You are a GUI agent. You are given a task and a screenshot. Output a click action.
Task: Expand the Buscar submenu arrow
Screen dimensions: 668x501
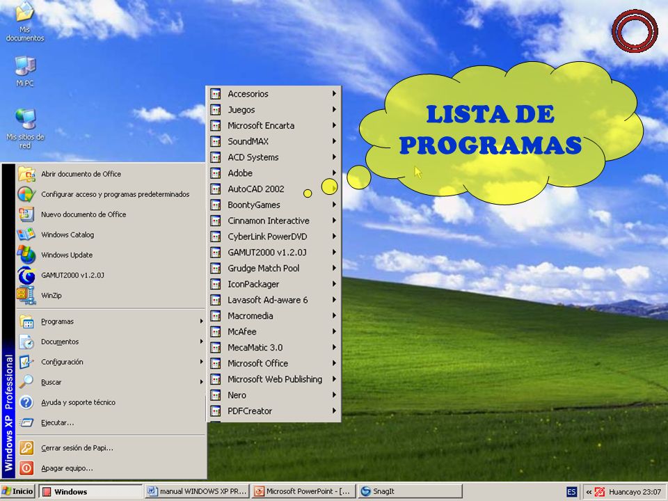pyautogui.click(x=202, y=382)
